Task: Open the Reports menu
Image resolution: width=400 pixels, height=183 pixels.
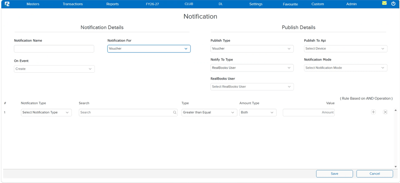Action: pyautogui.click(x=113, y=4)
